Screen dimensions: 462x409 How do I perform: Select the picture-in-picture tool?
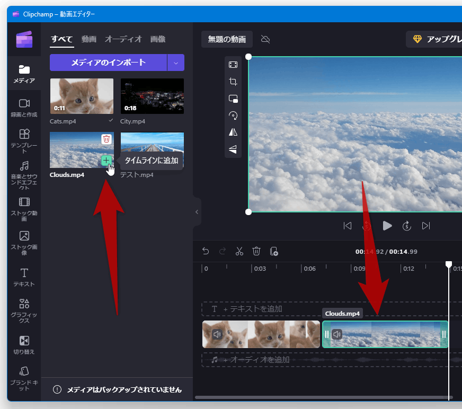[233, 99]
